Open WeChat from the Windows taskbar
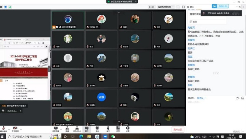 113,136
